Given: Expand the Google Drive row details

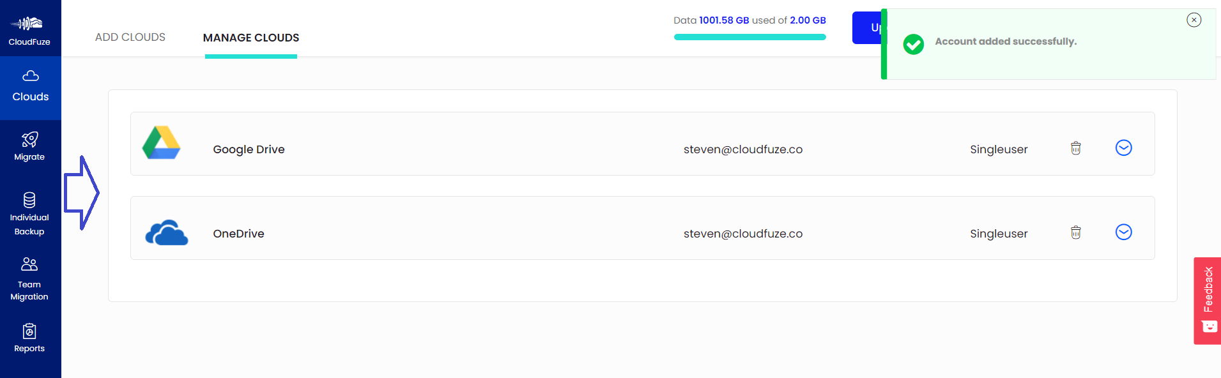Looking at the screenshot, I should point(1124,147).
